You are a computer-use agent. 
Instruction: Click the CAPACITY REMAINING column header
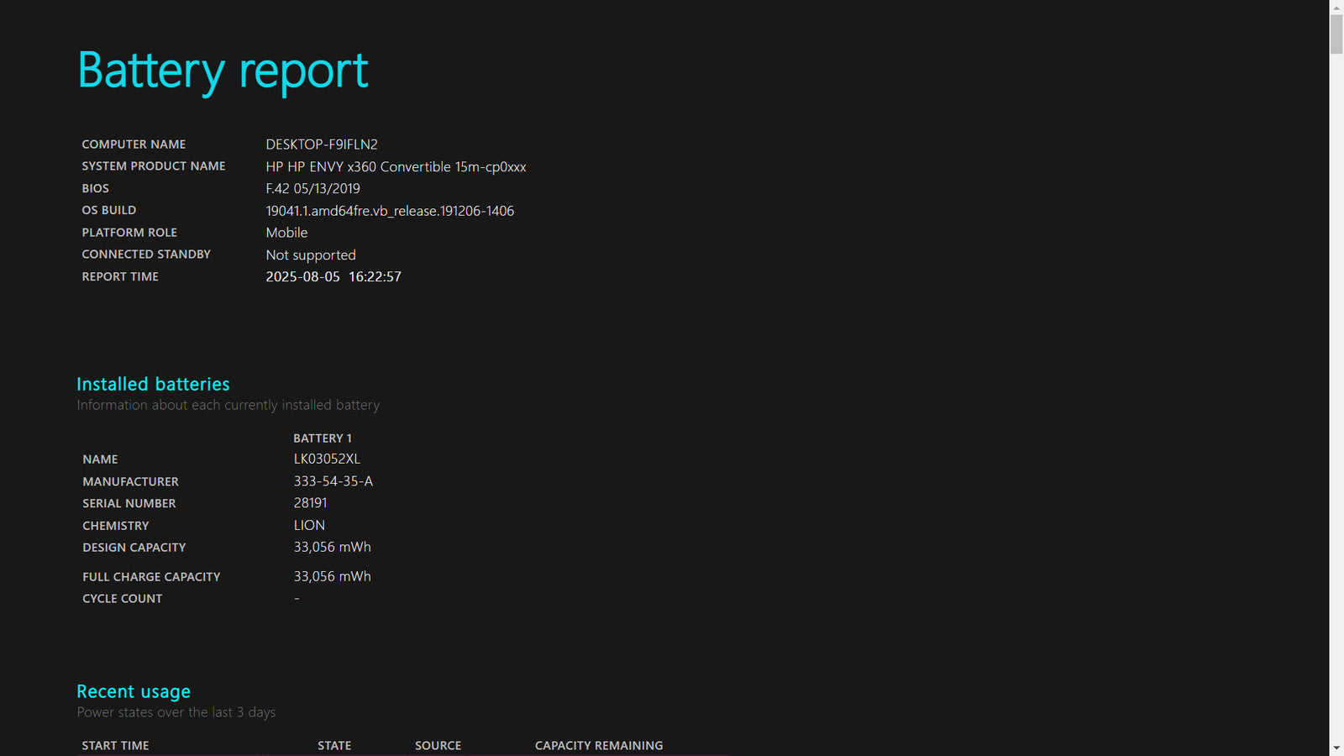599,746
